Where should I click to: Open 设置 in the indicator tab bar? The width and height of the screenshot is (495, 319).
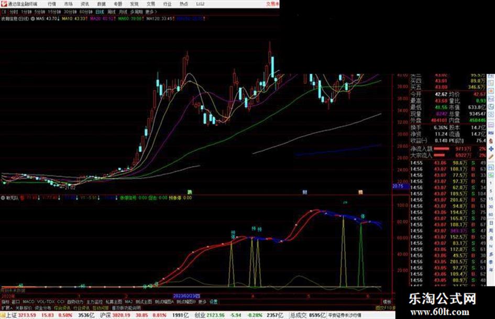(x=214, y=302)
